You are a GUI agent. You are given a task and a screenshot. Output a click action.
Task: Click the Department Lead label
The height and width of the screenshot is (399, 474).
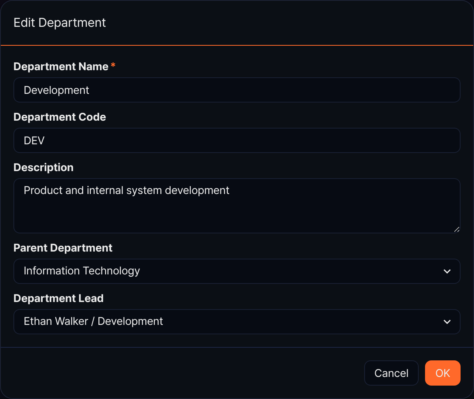(58, 298)
